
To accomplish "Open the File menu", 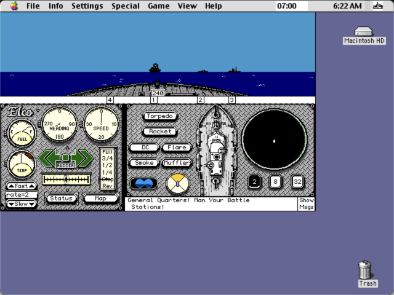I will click(33, 6).
